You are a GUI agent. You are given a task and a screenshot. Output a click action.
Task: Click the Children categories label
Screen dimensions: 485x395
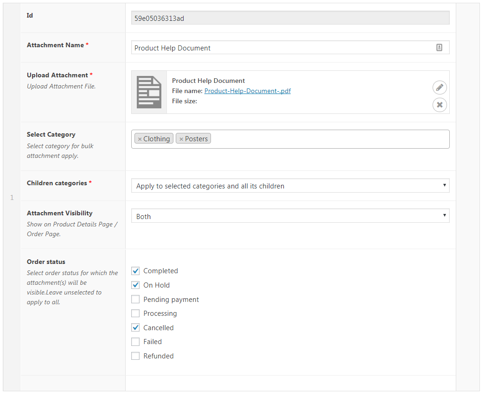[57, 183]
